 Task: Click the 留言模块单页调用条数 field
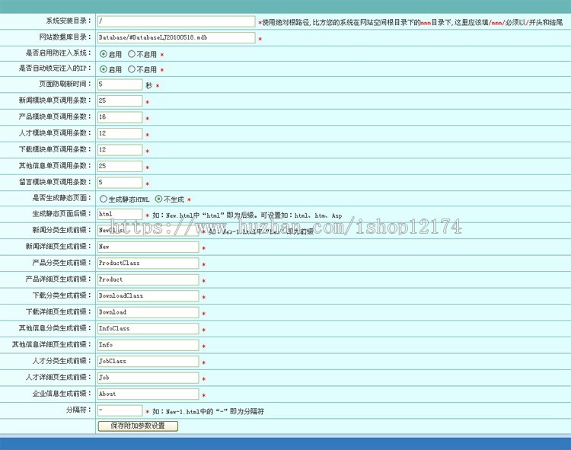(120, 183)
